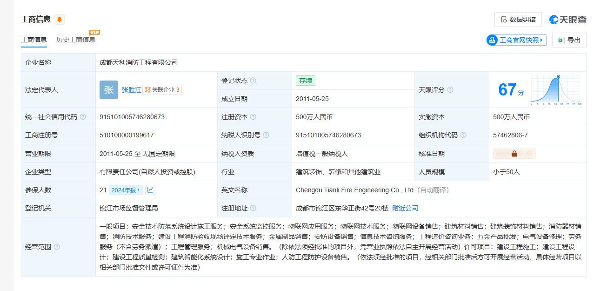
Task: Click the help icon beside 组织机构代码
Action: pyautogui.click(x=463, y=135)
